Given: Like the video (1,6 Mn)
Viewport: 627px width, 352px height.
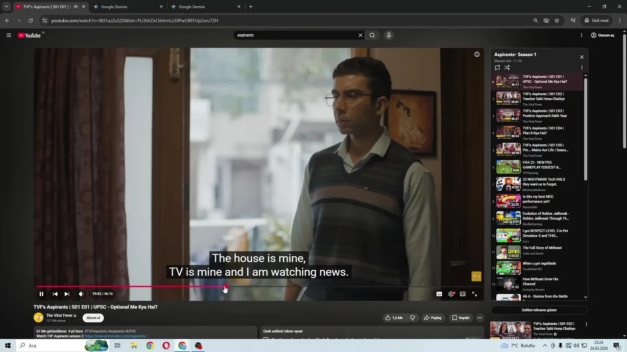Looking at the screenshot, I should 394,318.
